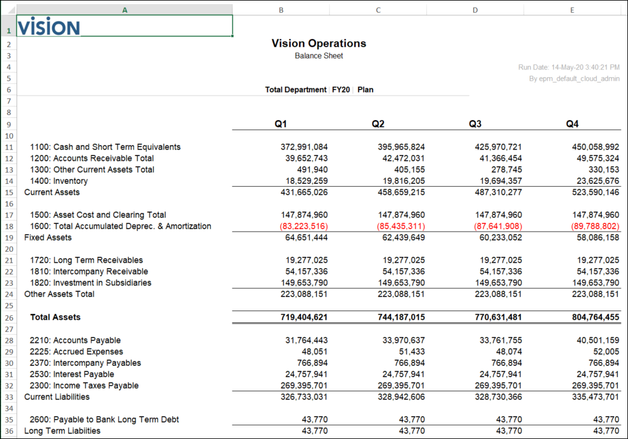Click the Q1 column heading cell
This screenshot has width=628, height=439.
click(x=281, y=123)
